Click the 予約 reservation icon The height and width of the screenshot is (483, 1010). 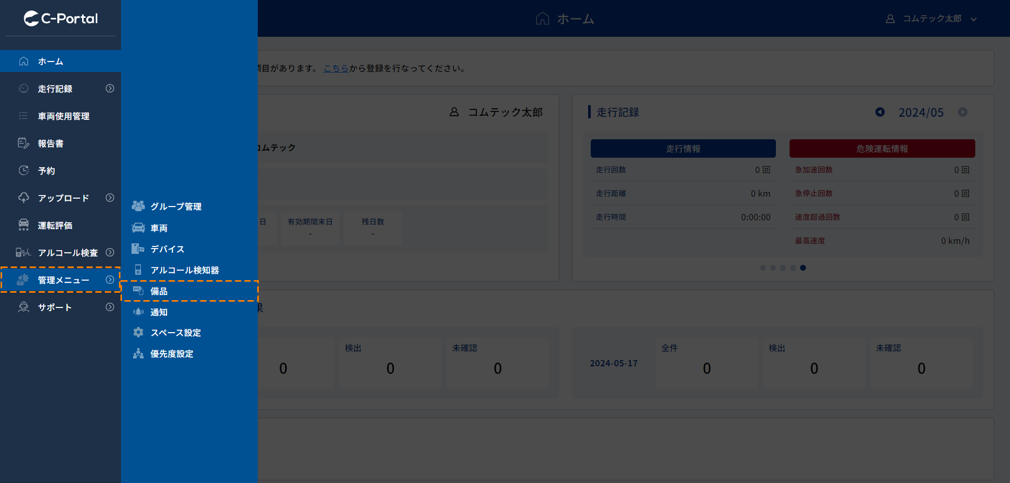tap(24, 170)
